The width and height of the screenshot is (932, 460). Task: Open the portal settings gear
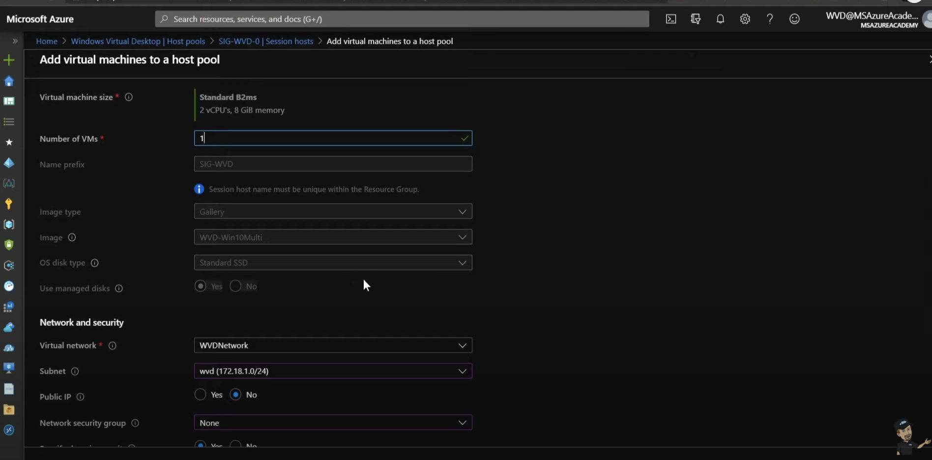(745, 19)
